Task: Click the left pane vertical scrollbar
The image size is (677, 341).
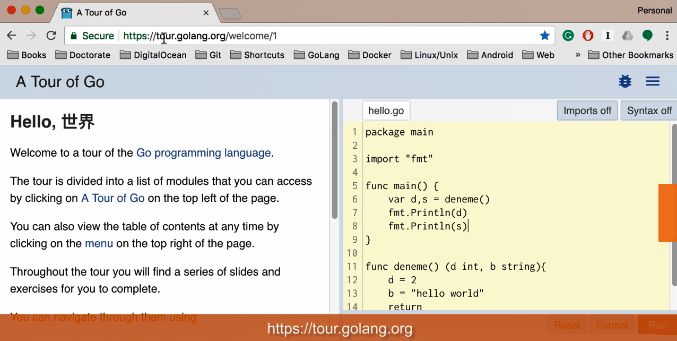Action: tap(335, 159)
